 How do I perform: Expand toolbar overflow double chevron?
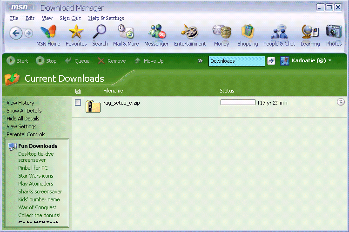click(x=200, y=61)
